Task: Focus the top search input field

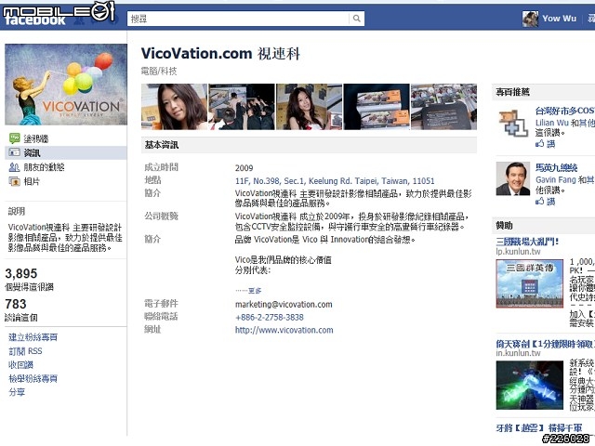Action: click(238, 19)
